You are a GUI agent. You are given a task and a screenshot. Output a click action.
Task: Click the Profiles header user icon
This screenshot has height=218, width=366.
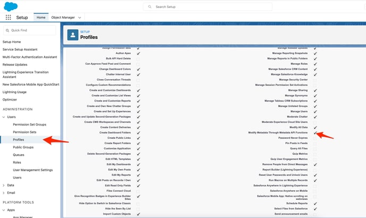tap(73, 35)
